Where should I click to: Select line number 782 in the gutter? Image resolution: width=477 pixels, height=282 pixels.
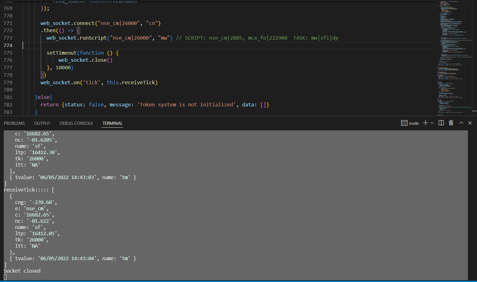coord(8,105)
